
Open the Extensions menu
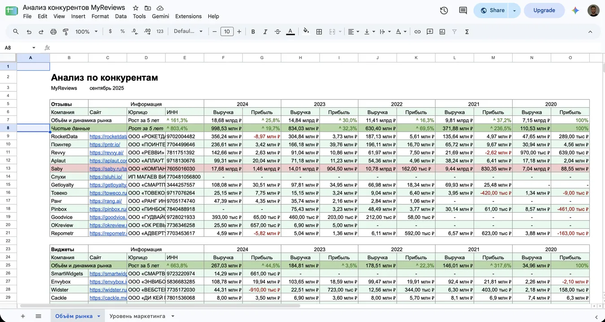(x=188, y=16)
